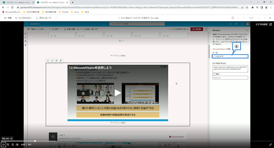This screenshot has width=274, height=148.
Task: Close the first SGプラス tab
Action: tap(33, 2)
